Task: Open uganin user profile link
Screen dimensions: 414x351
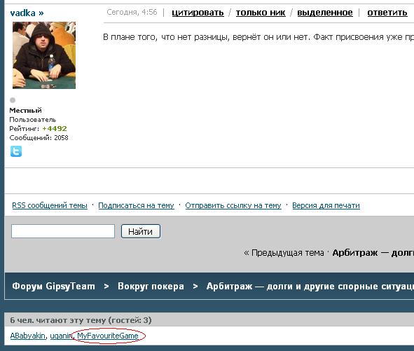Action: pyautogui.click(x=61, y=336)
